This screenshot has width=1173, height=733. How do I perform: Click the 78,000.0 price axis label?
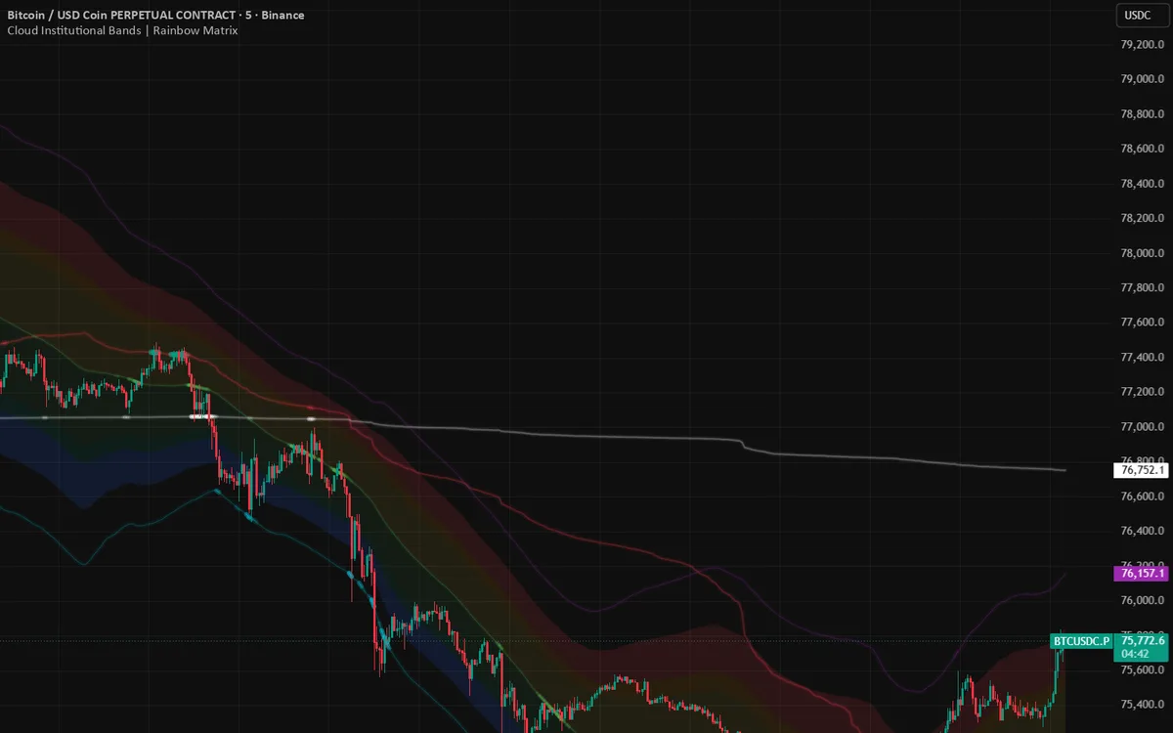1142,253
